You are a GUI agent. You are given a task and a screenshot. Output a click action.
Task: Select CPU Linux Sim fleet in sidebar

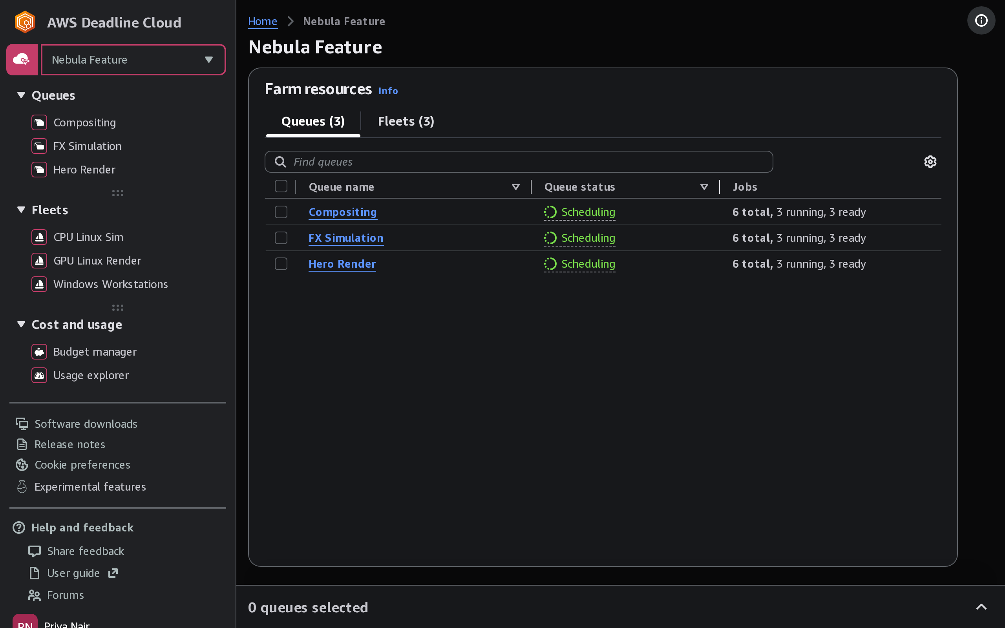click(88, 237)
